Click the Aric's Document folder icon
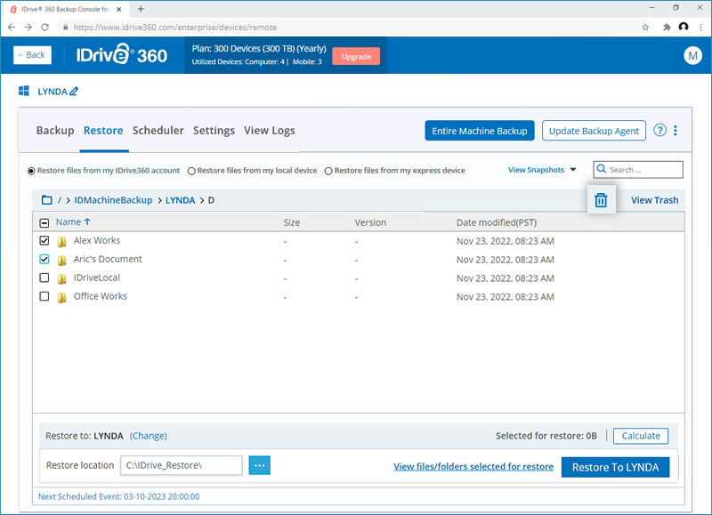Screen dimensions: 712x515 [x=61, y=260]
